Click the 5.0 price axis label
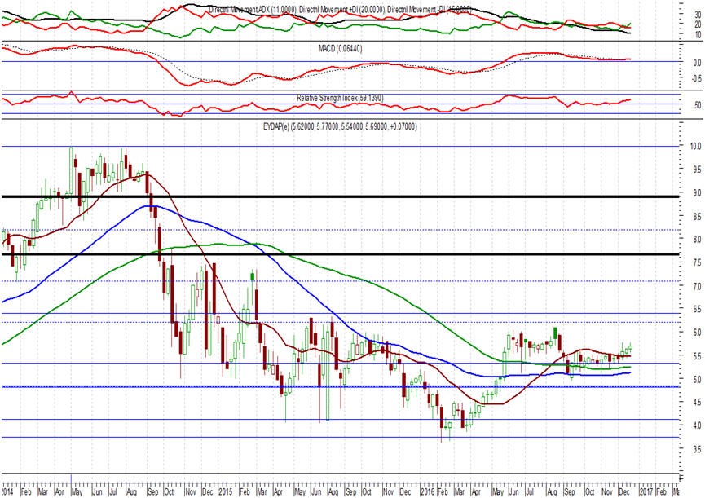 click(x=697, y=379)
